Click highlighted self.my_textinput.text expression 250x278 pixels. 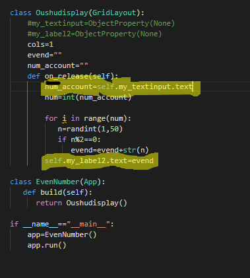point(145,87)
